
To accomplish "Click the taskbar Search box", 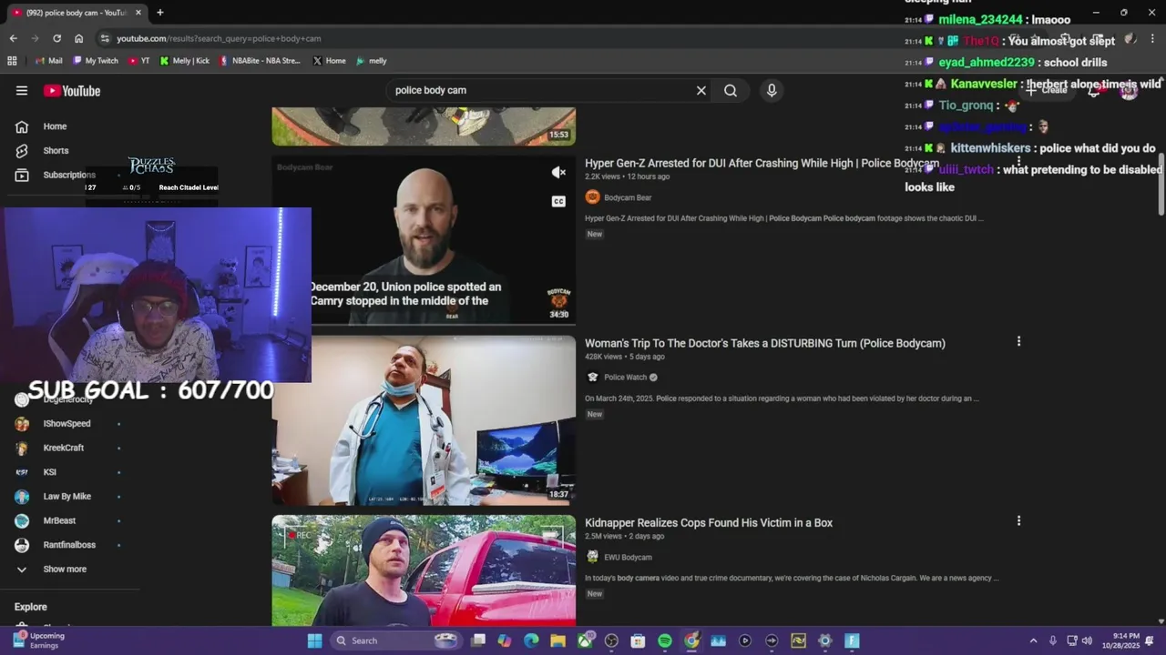I will (394, 640).
